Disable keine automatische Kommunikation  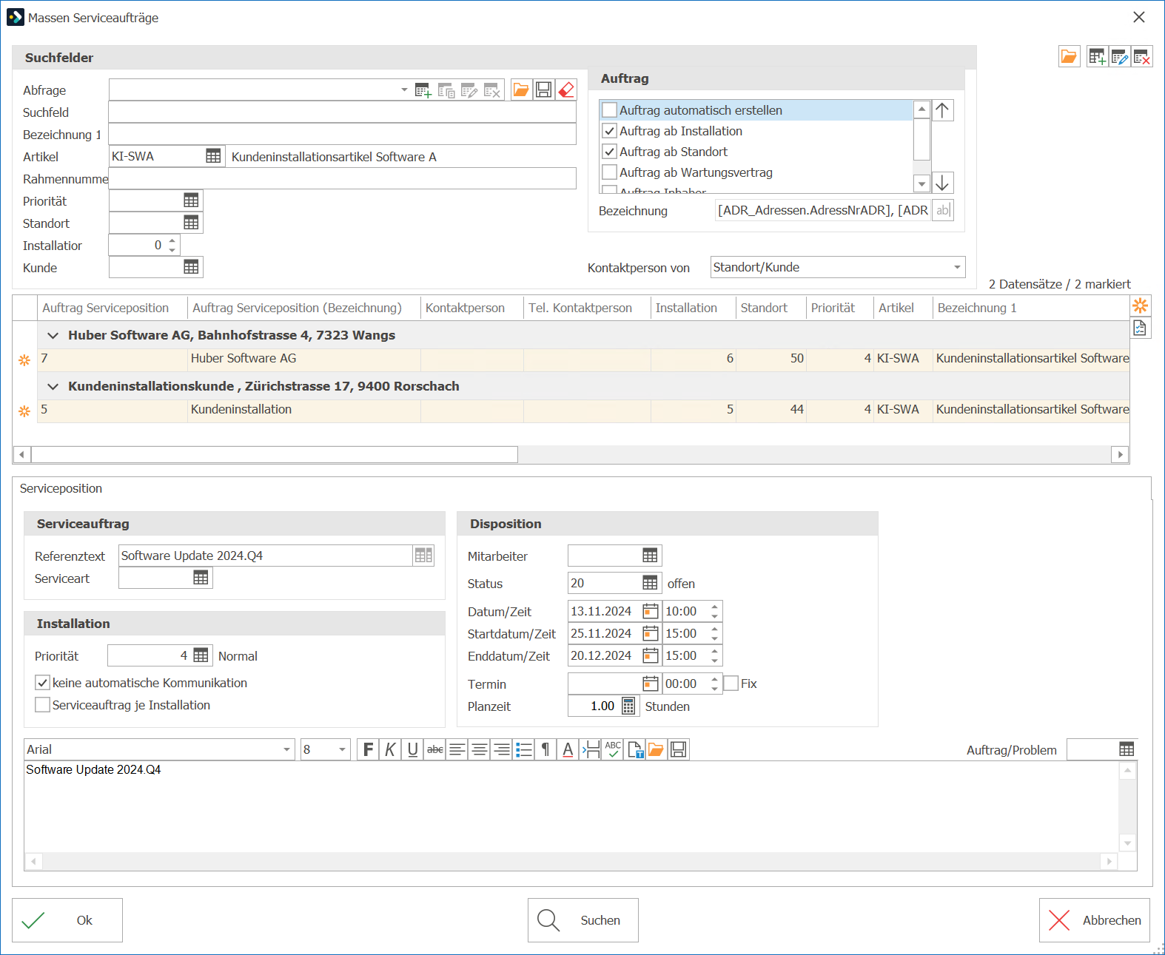43,683
